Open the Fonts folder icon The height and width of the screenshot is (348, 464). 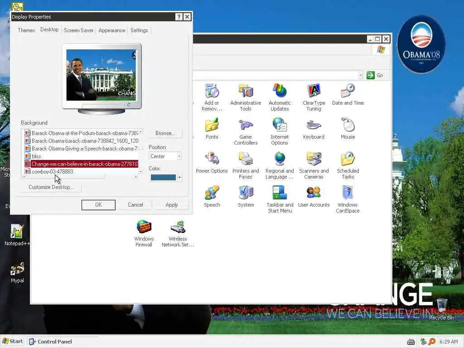[212, 129]
